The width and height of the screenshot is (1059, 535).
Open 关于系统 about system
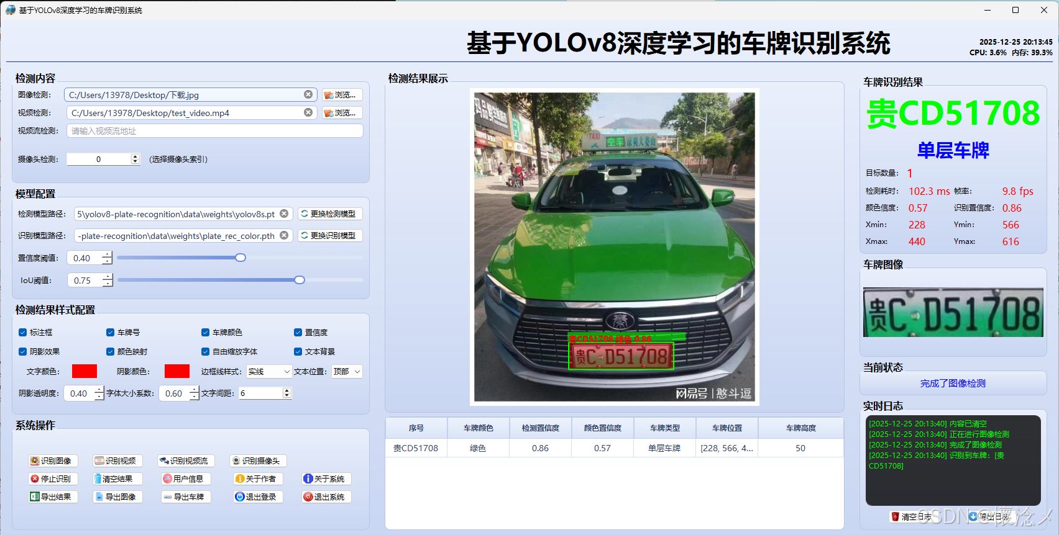tap(326, 479)
